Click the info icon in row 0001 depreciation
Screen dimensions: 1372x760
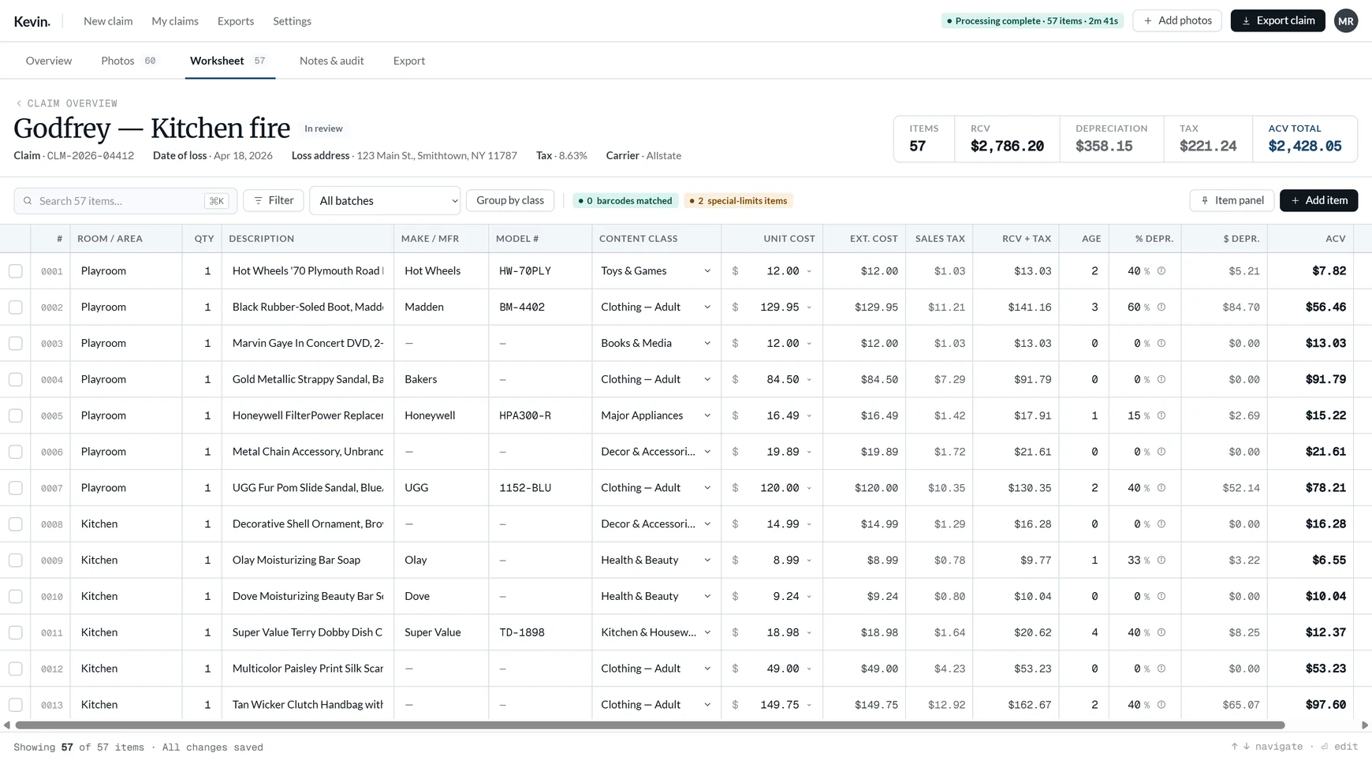(1161, 271)
